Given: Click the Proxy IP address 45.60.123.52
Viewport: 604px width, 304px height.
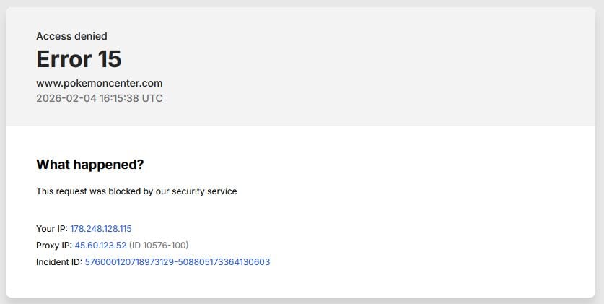Looking at the screenshot, I should click(100, 245).
